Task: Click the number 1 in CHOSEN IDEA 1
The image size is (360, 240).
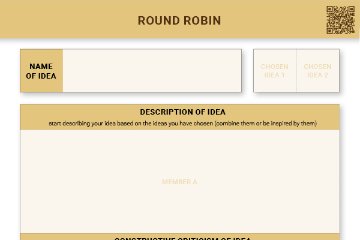Action: click(x=283, y=75)
